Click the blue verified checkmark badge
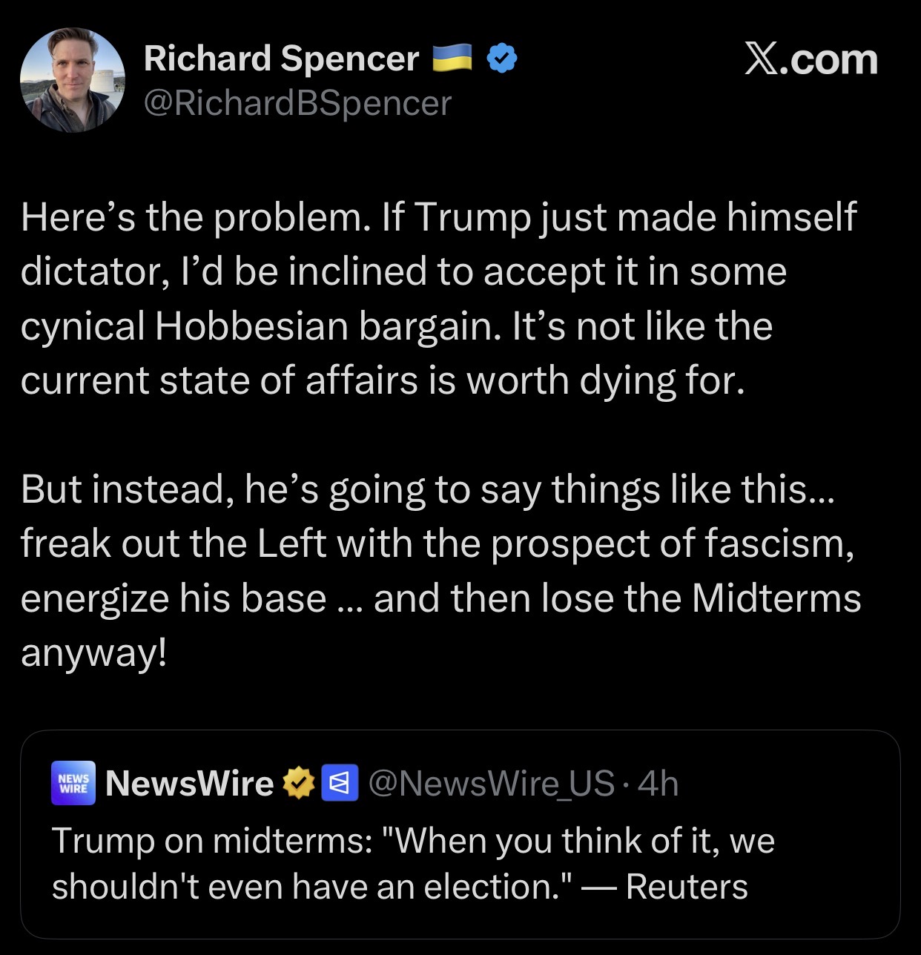 tap(502, 59)
